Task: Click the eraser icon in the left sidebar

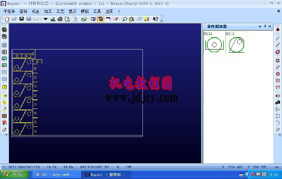Action: pyautogui.click(x=4, y=129)
